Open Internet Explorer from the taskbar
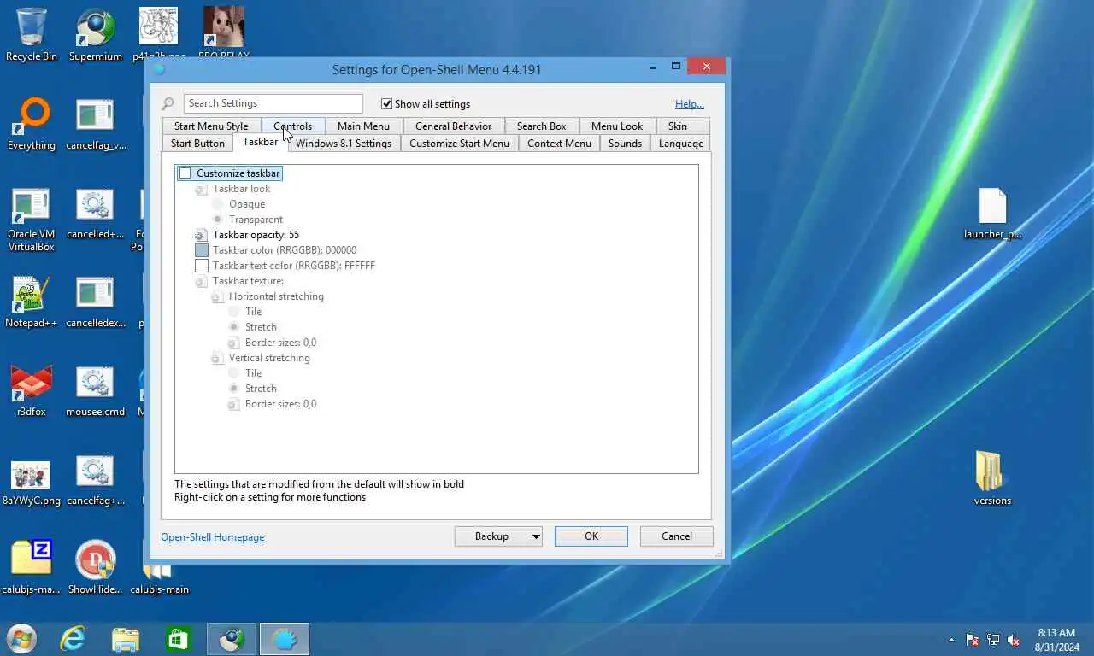 point(73,639)
